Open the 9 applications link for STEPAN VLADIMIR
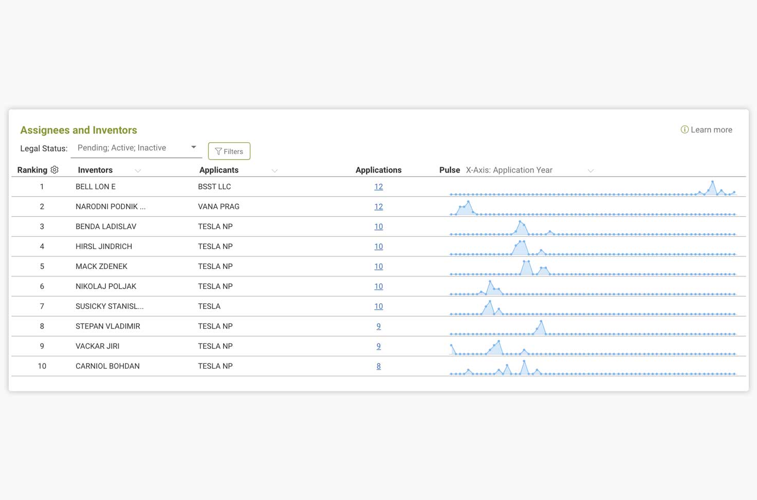The image size is (757, 500). tap(379, 327)
